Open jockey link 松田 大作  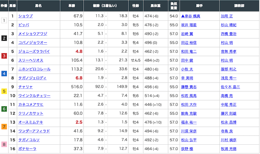click(188, 104)
